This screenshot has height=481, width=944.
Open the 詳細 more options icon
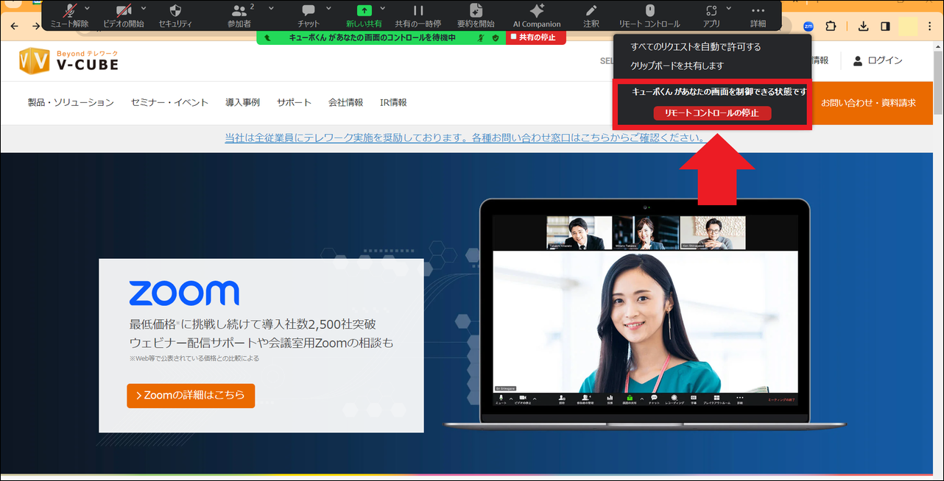pyautogui.click(x=758, y=10)
